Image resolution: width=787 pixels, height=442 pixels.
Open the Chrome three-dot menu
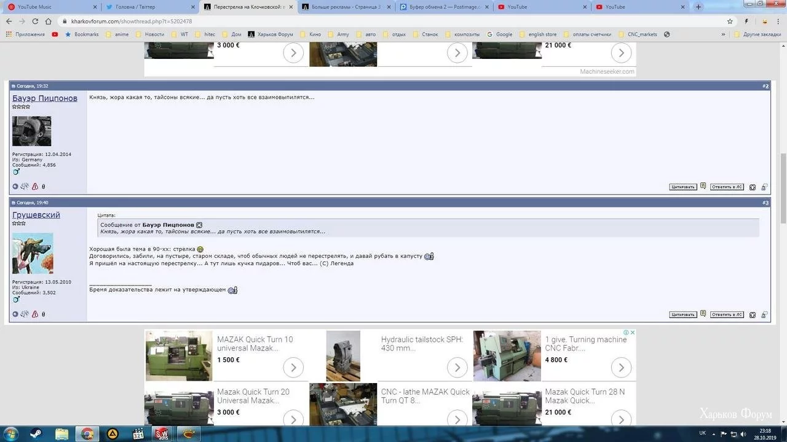(x=778, y=21)
